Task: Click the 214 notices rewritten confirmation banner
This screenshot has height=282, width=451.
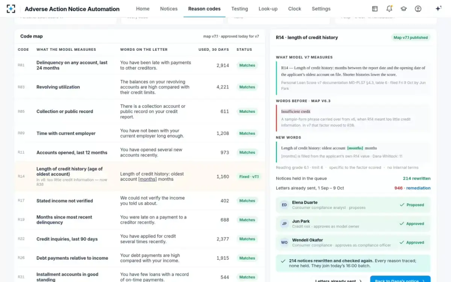Action: [353, 263]
